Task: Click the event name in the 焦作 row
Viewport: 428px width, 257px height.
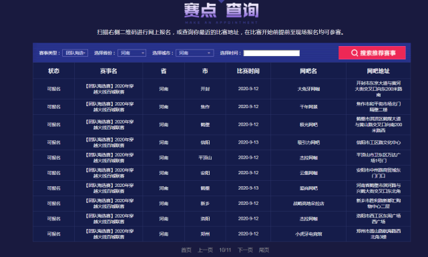Action: coord(110,107)
